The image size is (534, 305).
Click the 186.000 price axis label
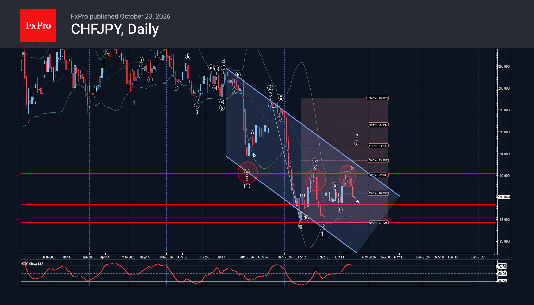(x=504, y=242)
